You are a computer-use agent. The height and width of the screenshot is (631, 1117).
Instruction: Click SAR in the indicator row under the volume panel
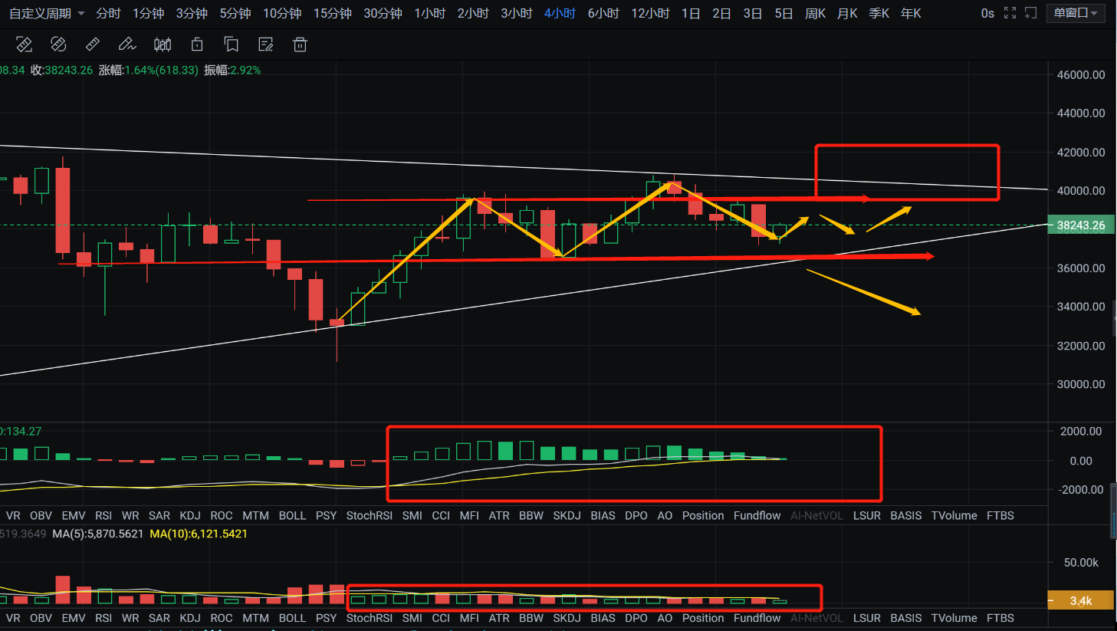tap(159, 618)
